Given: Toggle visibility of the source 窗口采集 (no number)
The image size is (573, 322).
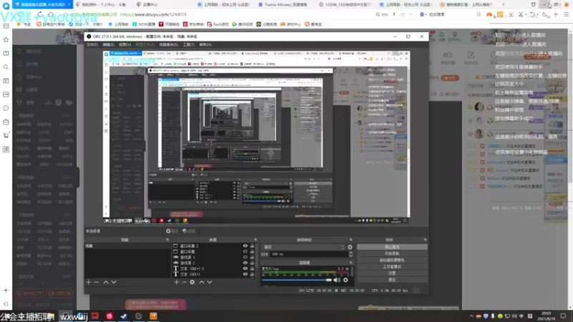Looking at the screenshot, I should [x=245, y=252].
